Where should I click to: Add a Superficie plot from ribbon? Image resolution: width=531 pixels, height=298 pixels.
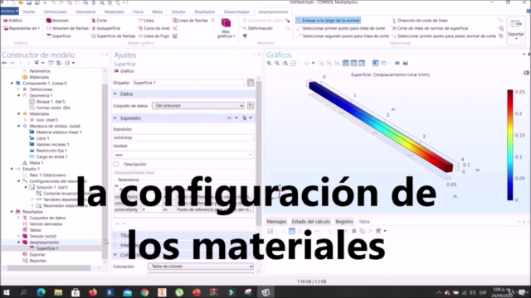coord(59,36)
